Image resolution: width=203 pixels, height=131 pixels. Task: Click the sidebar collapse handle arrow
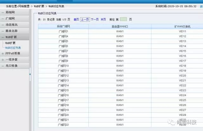[30, 74]
